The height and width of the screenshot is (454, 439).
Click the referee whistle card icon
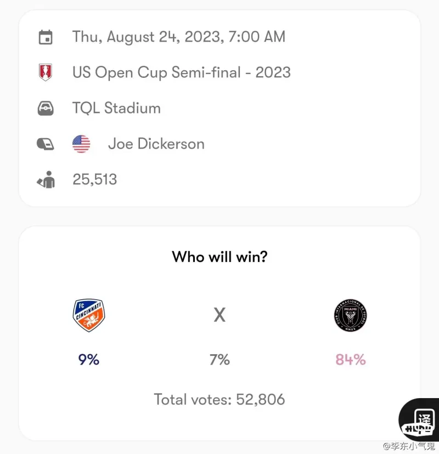pyautogui.click(x=46, y=144)
